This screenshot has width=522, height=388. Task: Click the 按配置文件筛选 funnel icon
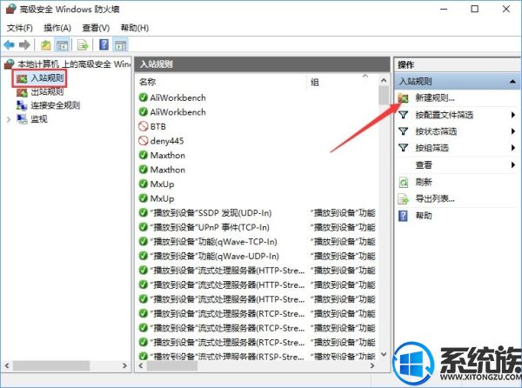(404, 115)
